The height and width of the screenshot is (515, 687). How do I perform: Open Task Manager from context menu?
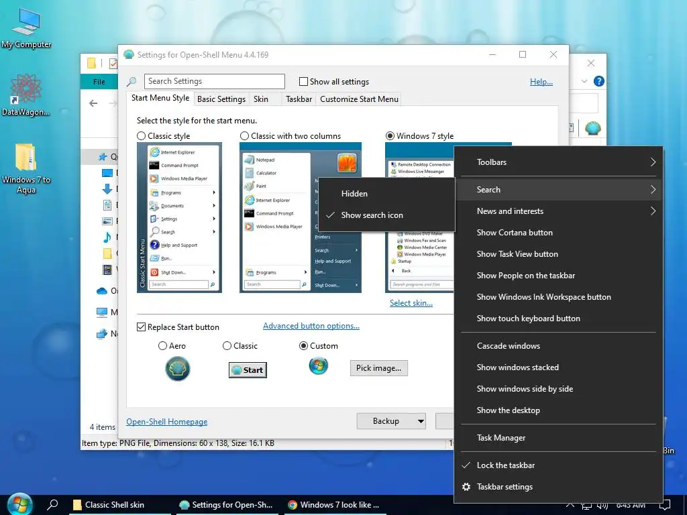point(558,438)
